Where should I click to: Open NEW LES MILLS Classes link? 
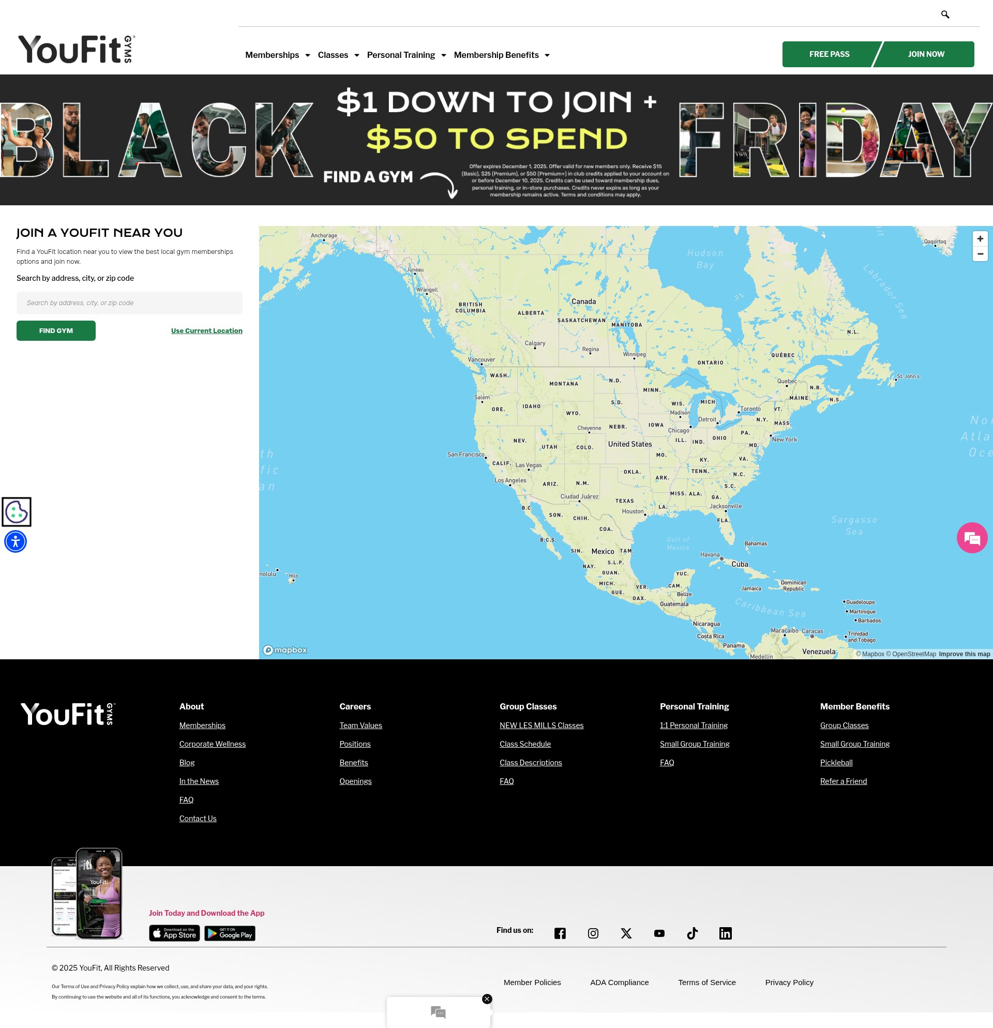[541, 725]
